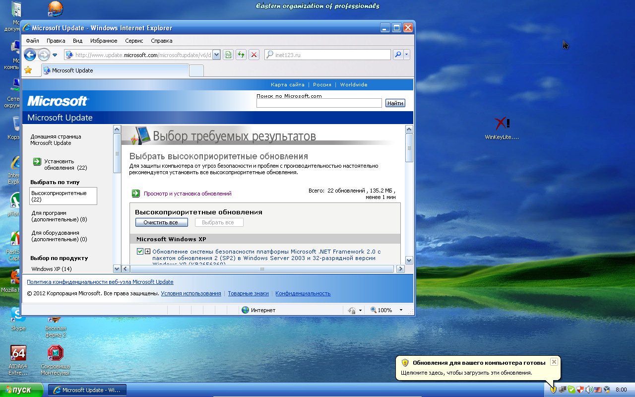The width and height of the screenshot is (635, 397).
Task: Click the green checkmark tray icon
Action: (x=571, y=390)
